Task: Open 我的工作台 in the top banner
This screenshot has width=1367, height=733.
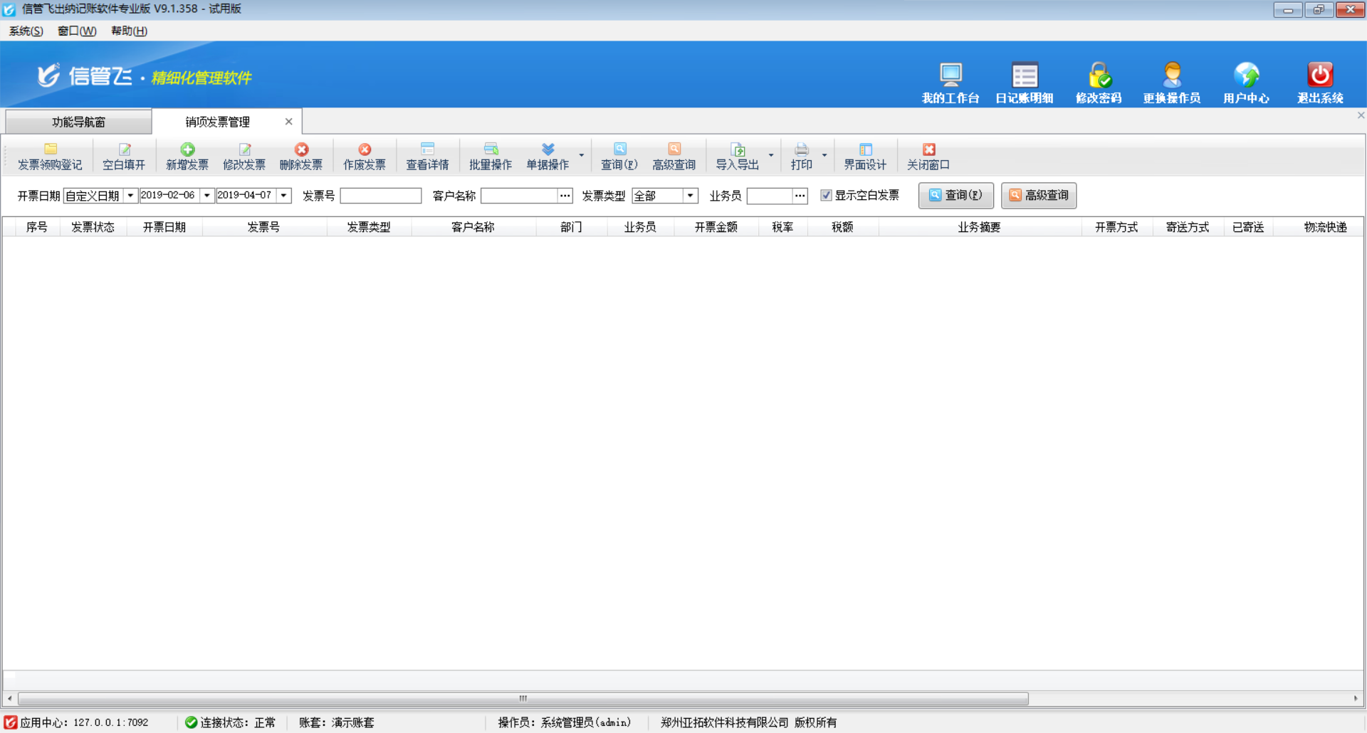Action: (950, 80)
